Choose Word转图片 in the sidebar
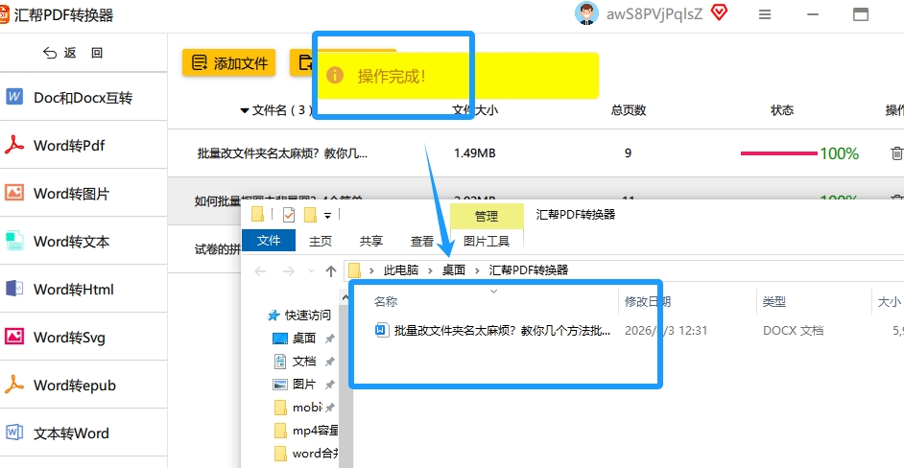The height and width of the screenshot is (468, 904). click(x=83, y=193)
